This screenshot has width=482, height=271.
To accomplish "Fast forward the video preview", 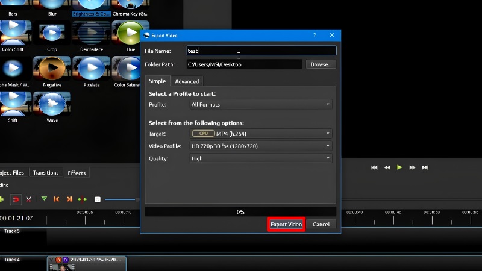I will (412, 167).
